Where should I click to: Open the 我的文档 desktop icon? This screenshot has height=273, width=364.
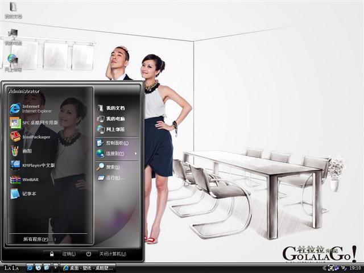point(13,10)
